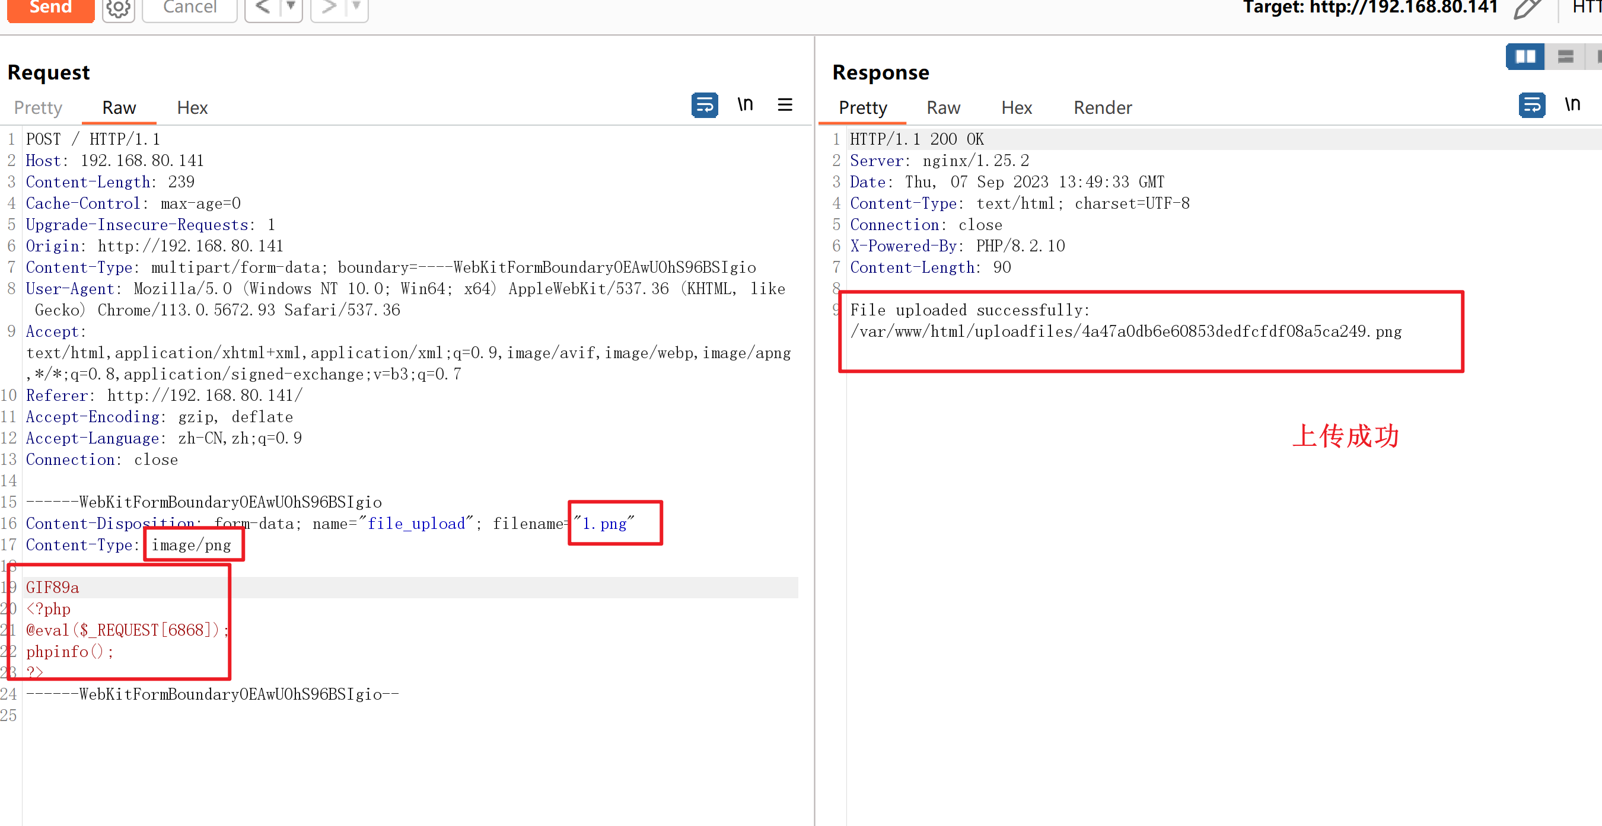Show non-printable \n characters in Response pane

1572,104
